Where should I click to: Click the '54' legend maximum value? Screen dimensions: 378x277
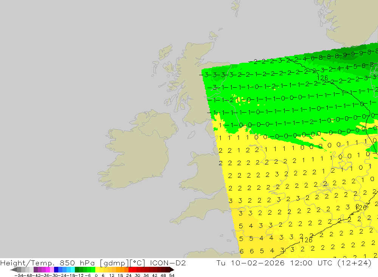click(172, 275)
